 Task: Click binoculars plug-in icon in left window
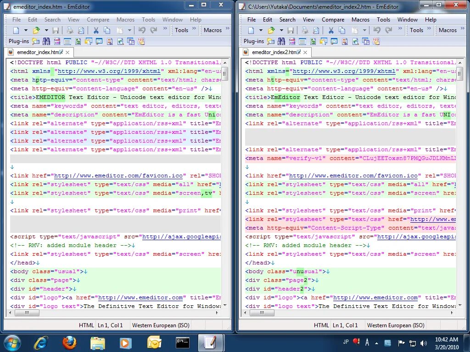pyautogui.click(x=46, y=41)
